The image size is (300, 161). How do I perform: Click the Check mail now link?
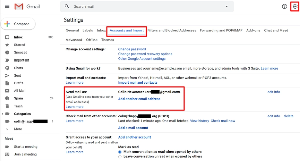tap(223, 121)
